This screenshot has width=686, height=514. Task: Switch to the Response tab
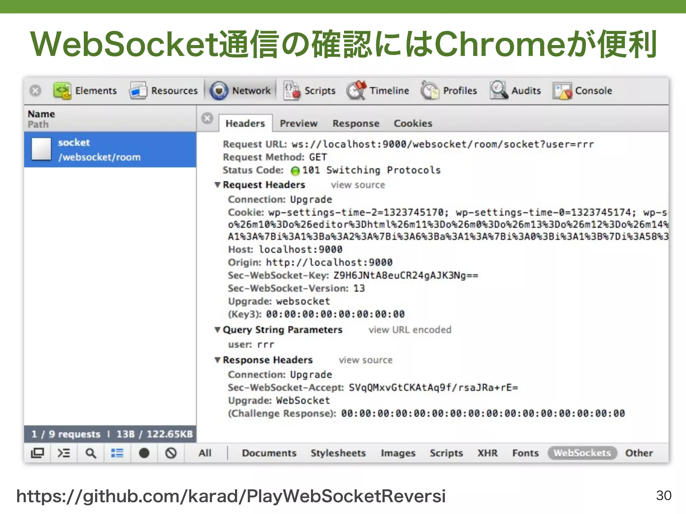tap(356, 123)
